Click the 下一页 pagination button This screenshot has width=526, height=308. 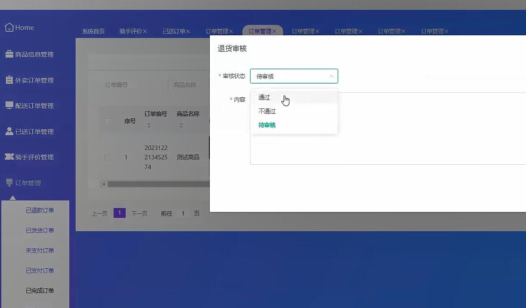[139, 213]
